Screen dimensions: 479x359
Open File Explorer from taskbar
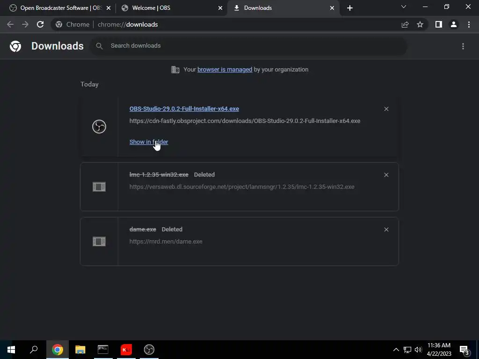point(80,350)
